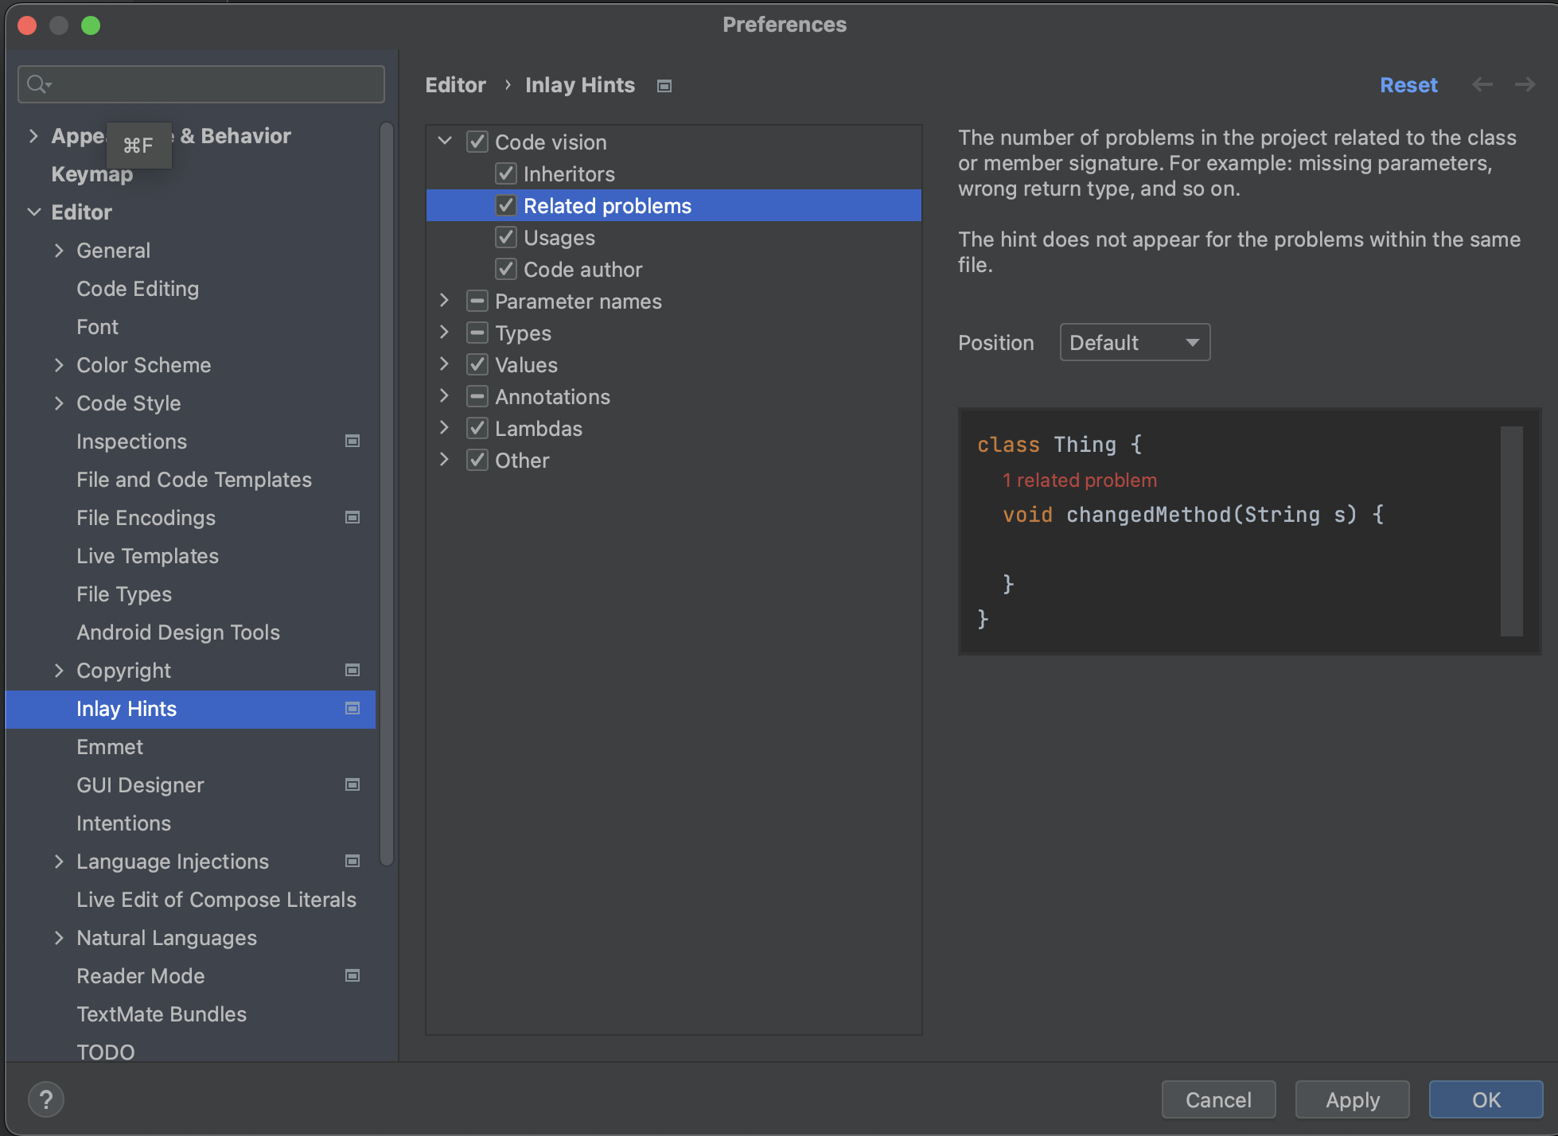Toggle the Types checkbox
This screenshot has height=1136, width=1558.
click(x=477, y=333)
